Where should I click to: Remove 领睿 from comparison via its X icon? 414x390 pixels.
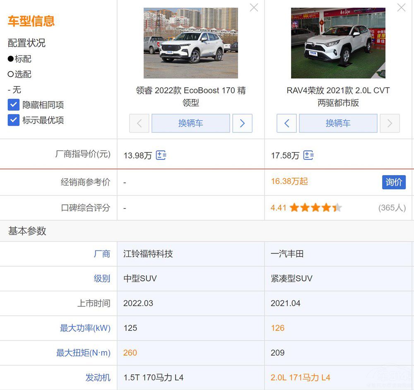pos(254,7)
